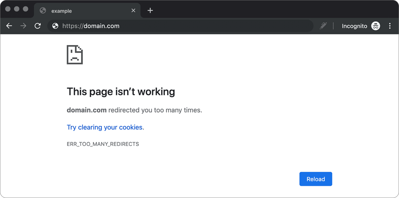This screenshot has width=399, height=198.
Task: Follow the Try clearing your cookies link
Action: (105, 127)
